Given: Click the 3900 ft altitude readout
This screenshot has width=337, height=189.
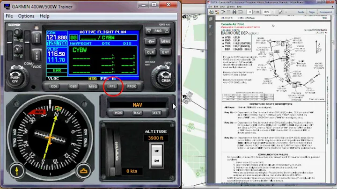Looking at the screenshot, I should point(156,138).
